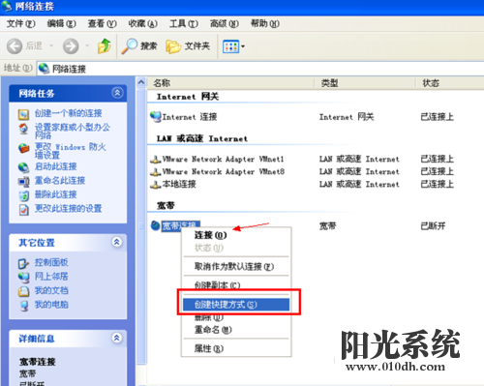This screenshot has height=386, width=484.
Task: Click the window title bar network icon
Action: pyautogui.click(x=7, y=6)
